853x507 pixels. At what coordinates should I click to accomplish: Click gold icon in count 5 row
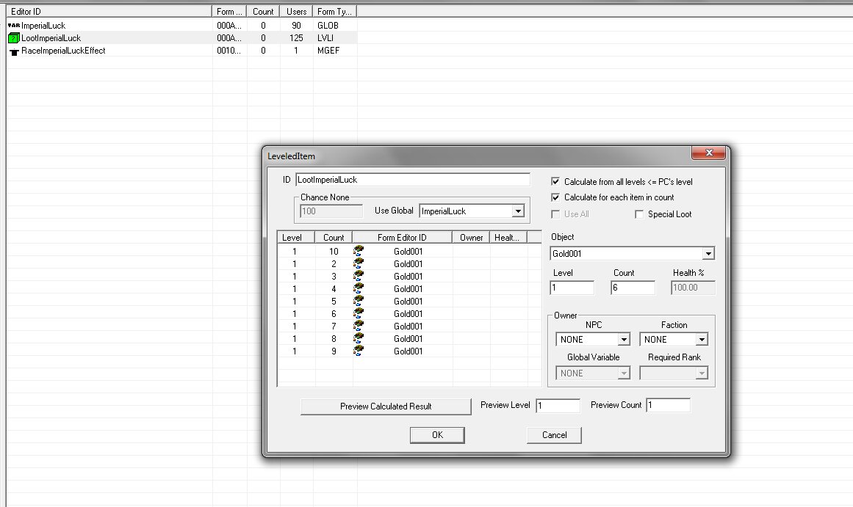[x=358, y=301]
